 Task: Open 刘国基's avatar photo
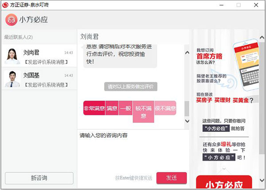(x=12, y=79)
